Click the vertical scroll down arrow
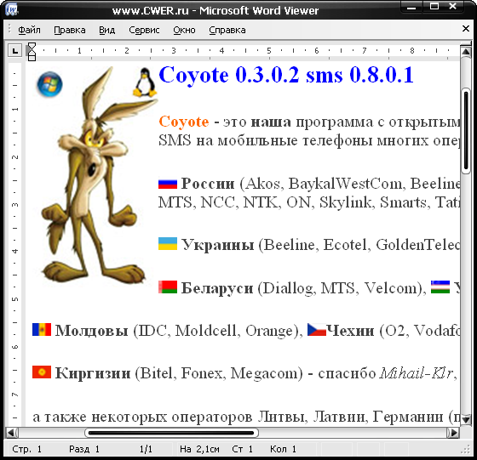The height and width of the screenshot is (460, 477). [x=466, y=419]
